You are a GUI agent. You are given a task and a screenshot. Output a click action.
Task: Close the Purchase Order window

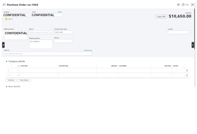[192, 5]
